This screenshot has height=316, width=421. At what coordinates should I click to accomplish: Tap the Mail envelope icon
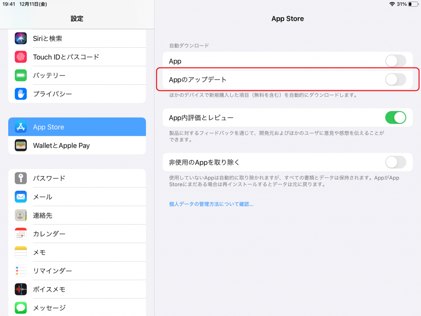(21, 197)
